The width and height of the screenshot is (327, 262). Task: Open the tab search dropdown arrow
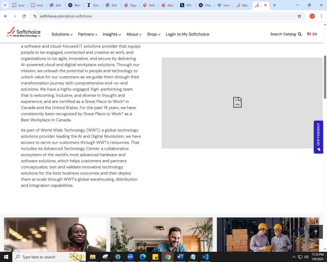point(5,5)
